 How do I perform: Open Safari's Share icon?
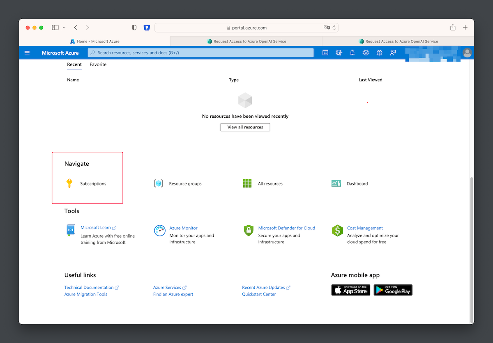click(x=453, y=27)
